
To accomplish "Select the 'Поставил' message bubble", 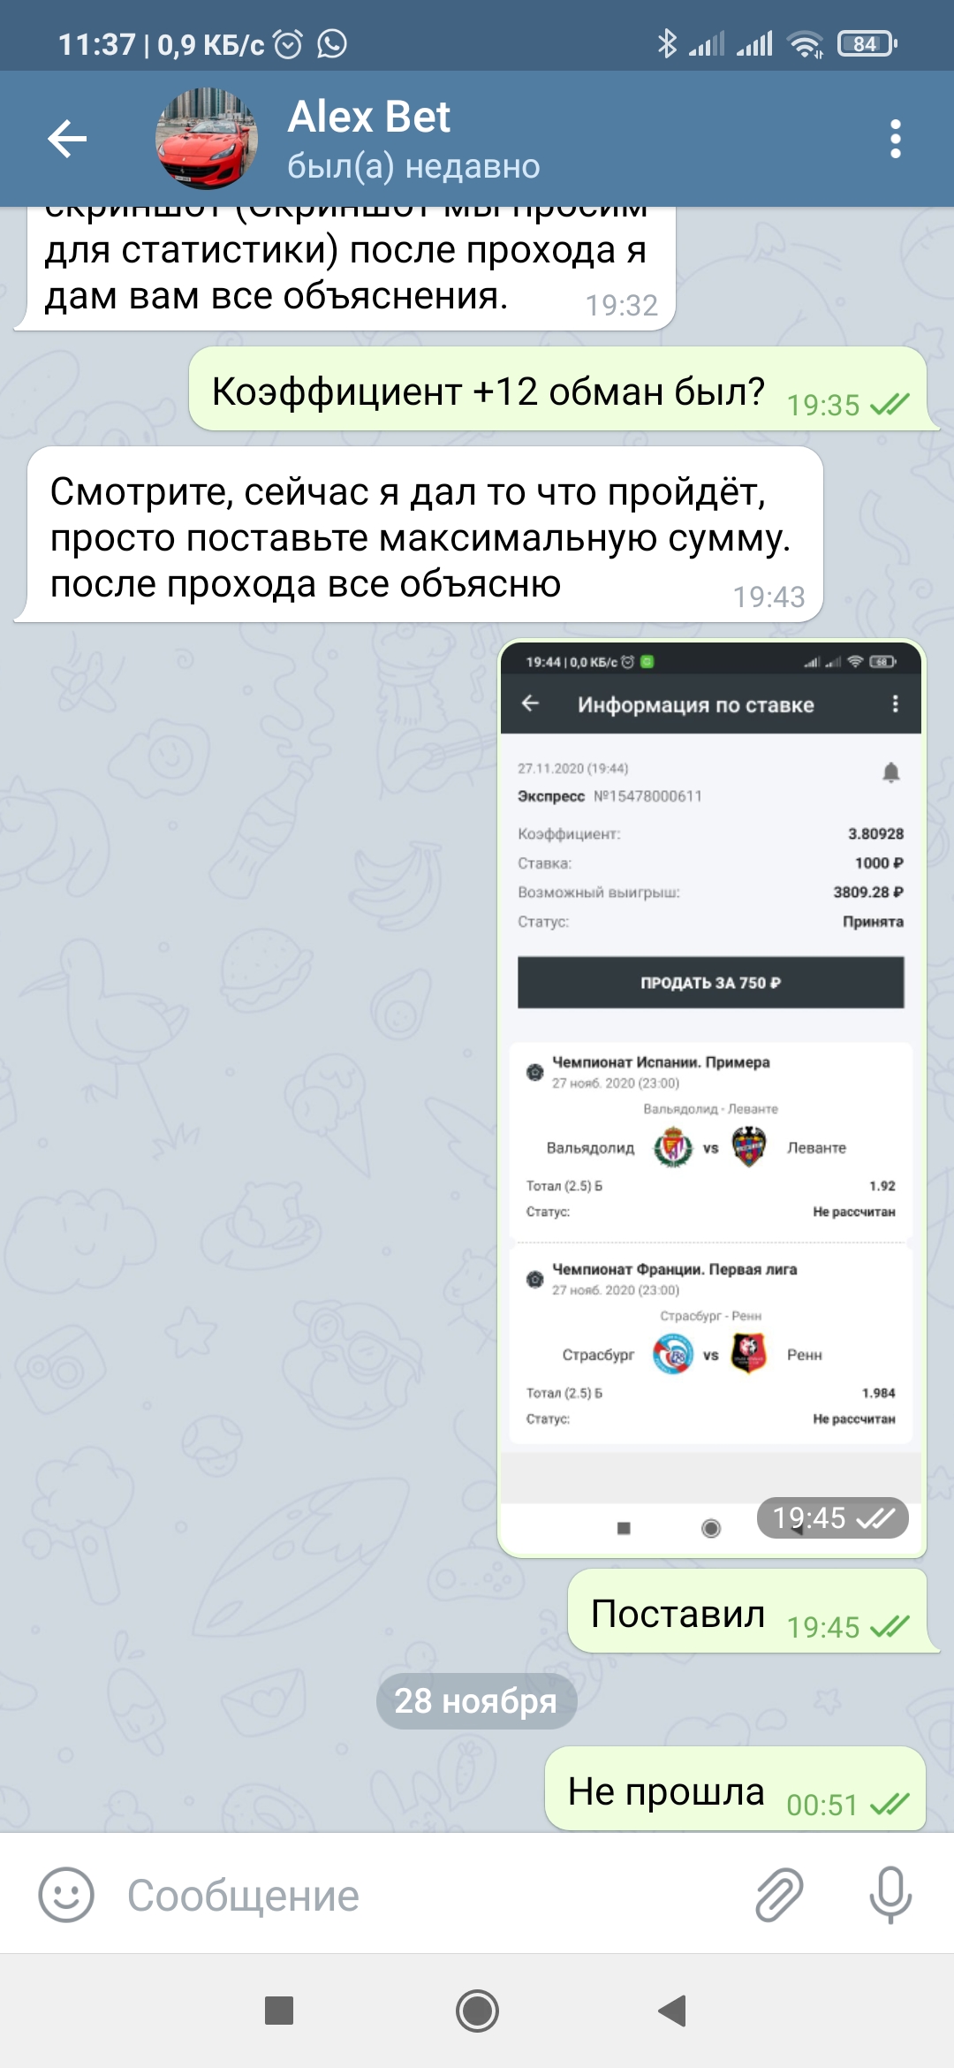I will [747, 1611].
